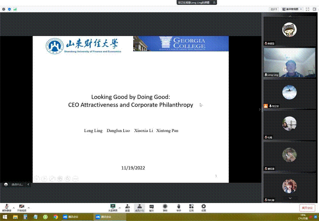Open the Apps icon in toolbar
Image resolution: width=319 pixels, height=221 pixels.
tap(191, 207)
